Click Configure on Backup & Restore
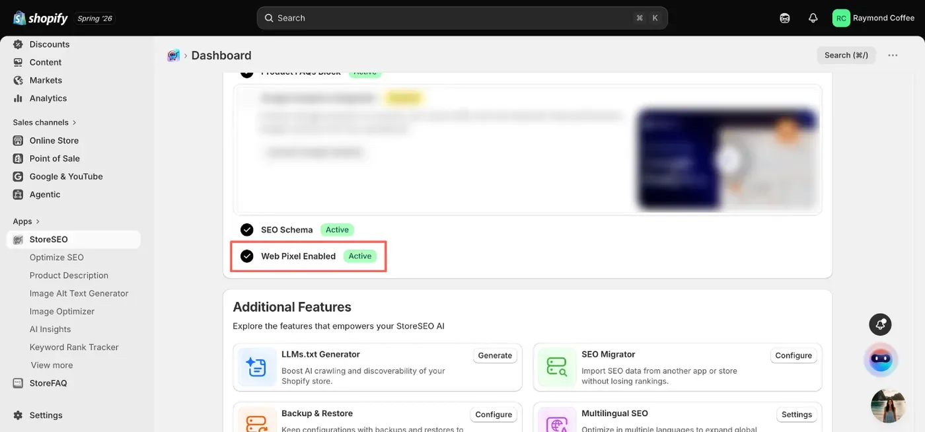The image size is (925, 432). (x=494, y=415)
